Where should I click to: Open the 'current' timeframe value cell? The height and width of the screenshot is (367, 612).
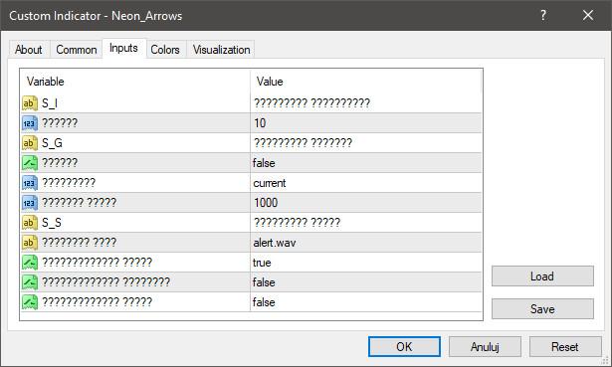tap(366, 183)
